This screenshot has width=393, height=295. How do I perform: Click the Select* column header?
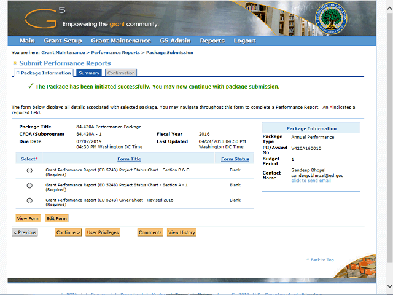pyautogui.click(x=29, y=159)
